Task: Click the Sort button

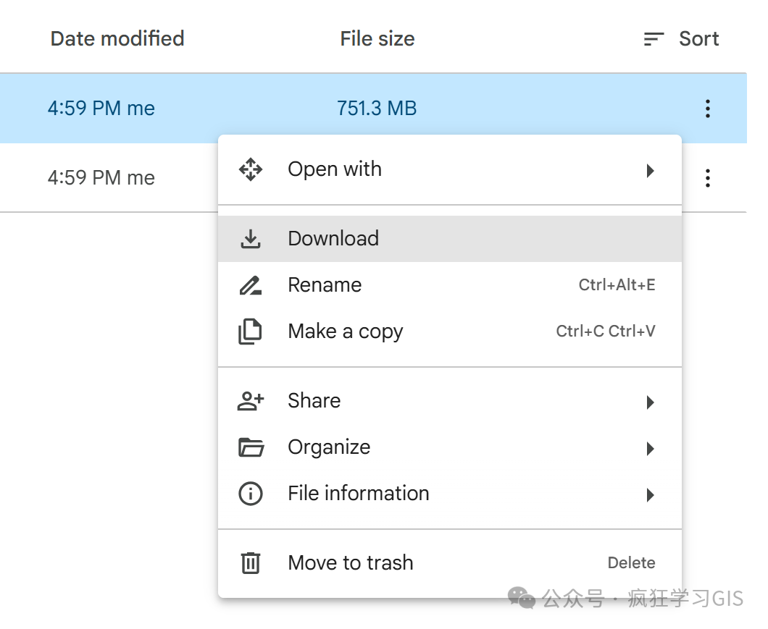Action: 682,39
